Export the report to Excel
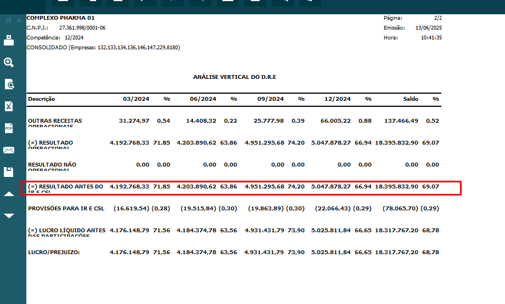 coord(9,106)
